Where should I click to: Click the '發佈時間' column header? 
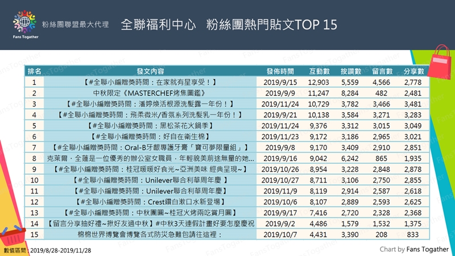280,71
